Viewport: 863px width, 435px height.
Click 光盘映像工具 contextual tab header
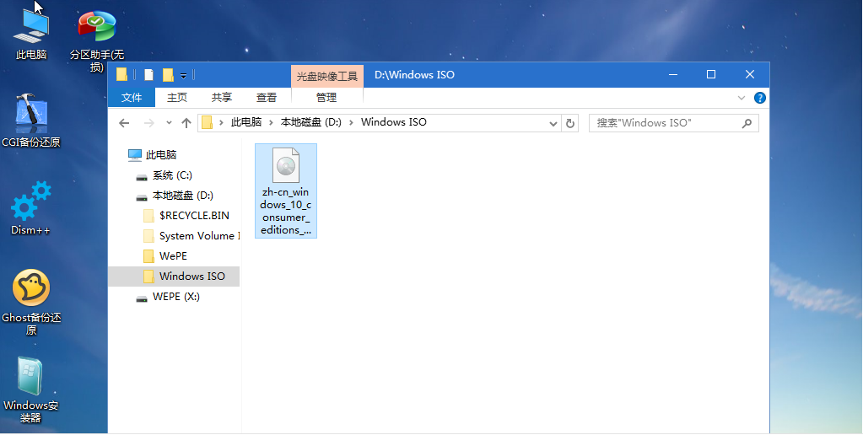[327, 76]
